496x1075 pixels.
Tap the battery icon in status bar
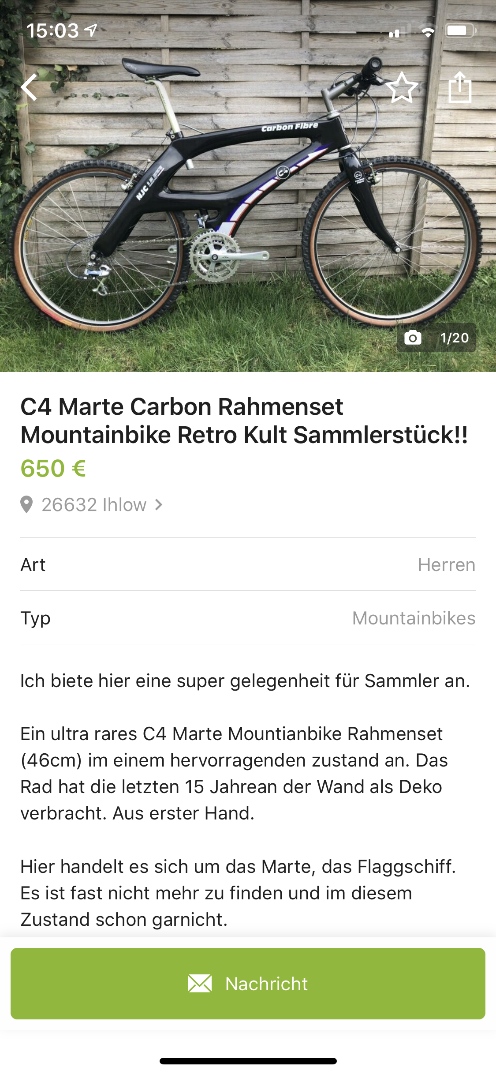click(460, 30)
